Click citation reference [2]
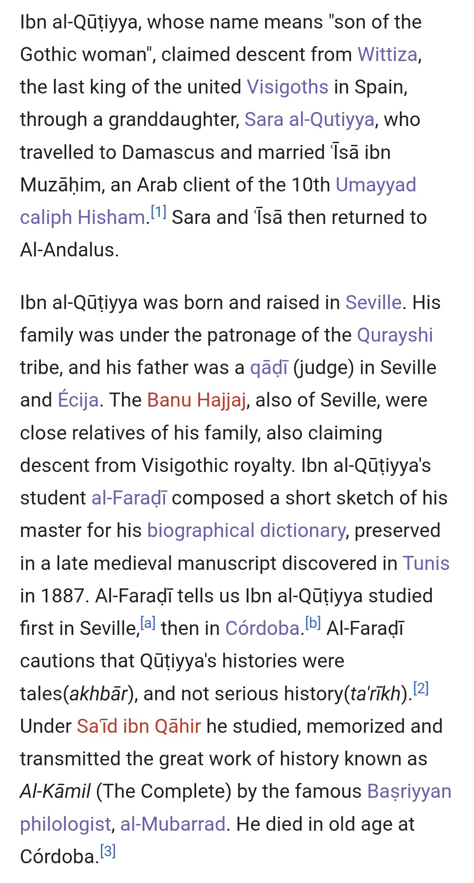Viewport: 474px width, 883px height. (421, 688)
